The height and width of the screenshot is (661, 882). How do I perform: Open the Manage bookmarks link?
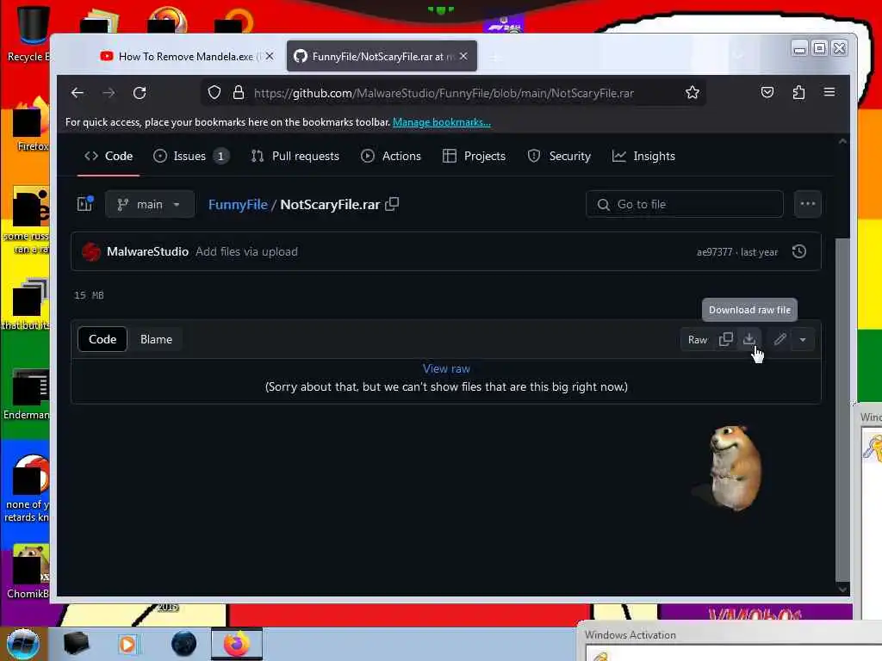pos(442,122)
